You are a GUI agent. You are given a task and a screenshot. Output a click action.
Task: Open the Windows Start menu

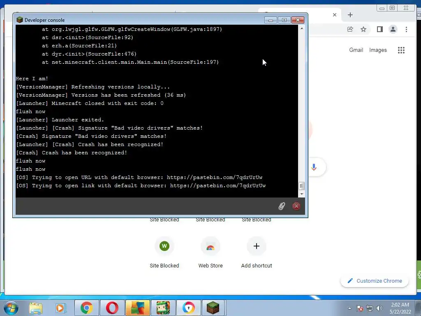pos(11,308)
